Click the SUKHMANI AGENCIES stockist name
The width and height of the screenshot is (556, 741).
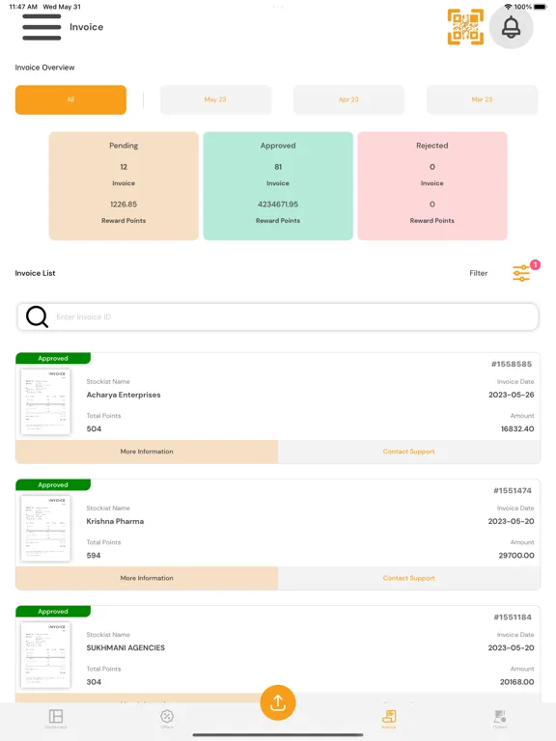tap(125, 648)
